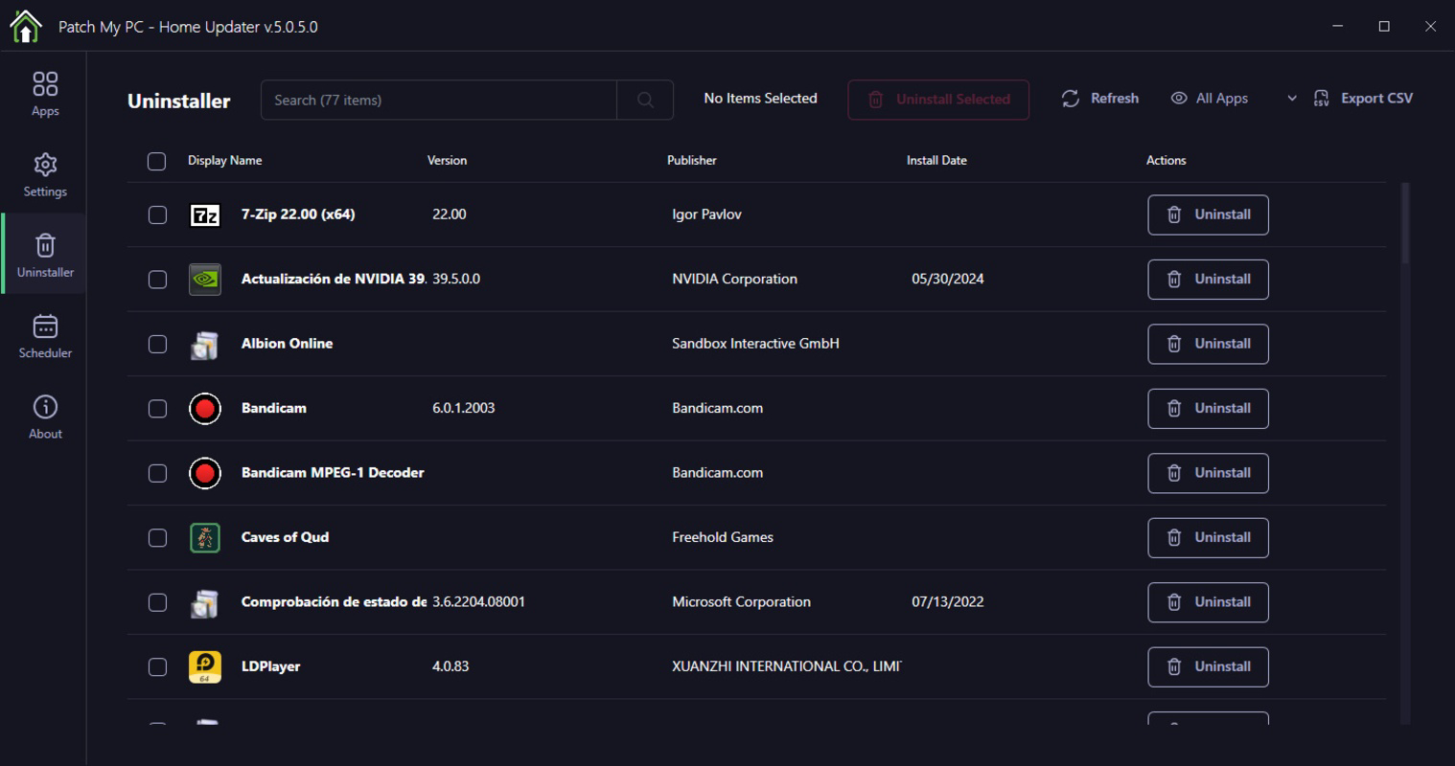Check the Caves of Qud checkbox
This screenshot has width=1455, height=766.
[x=158, y=538]
